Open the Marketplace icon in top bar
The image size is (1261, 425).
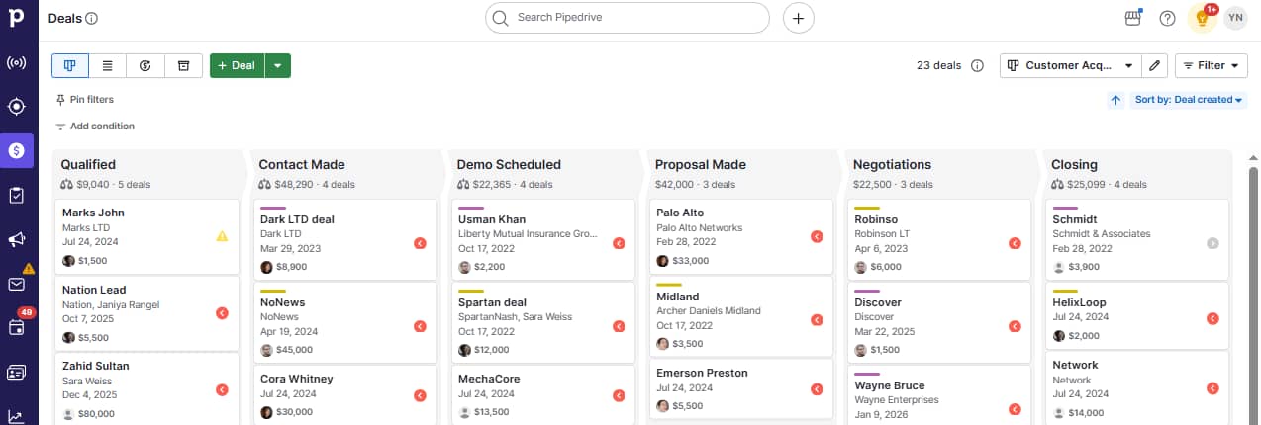[x=1133, y=18]
